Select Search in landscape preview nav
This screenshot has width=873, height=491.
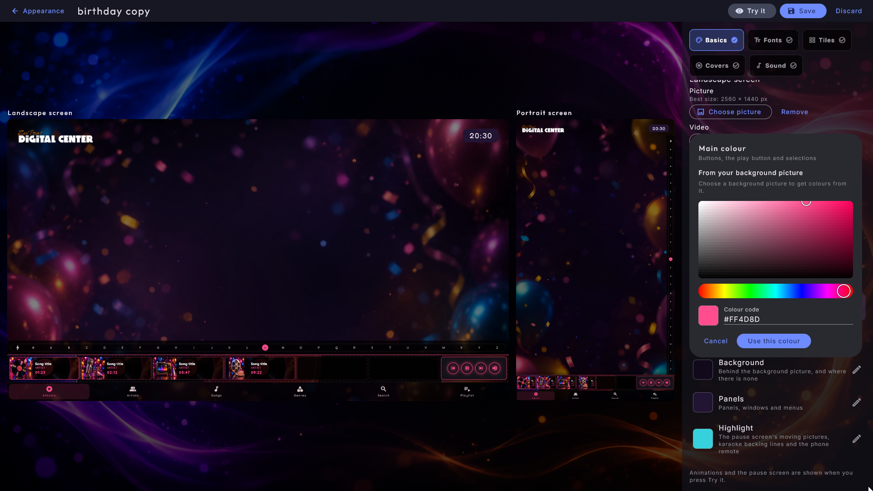click(x=383, y=391)
